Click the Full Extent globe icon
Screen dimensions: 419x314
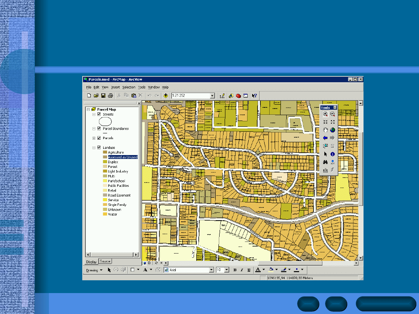click(x=332, y=130)
